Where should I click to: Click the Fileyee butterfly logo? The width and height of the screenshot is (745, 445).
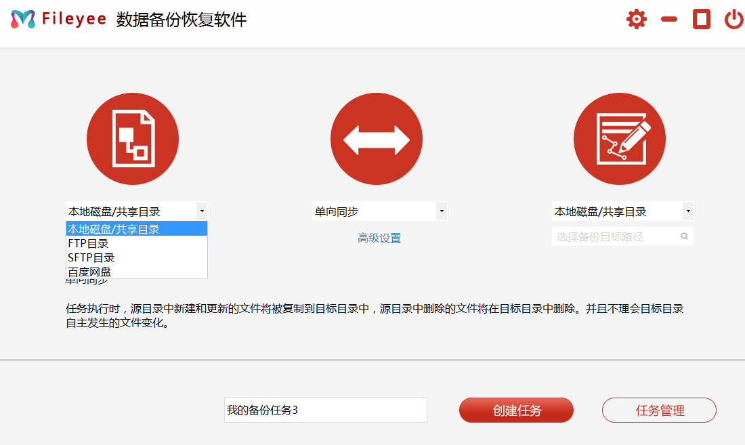(x=22, y=19)
